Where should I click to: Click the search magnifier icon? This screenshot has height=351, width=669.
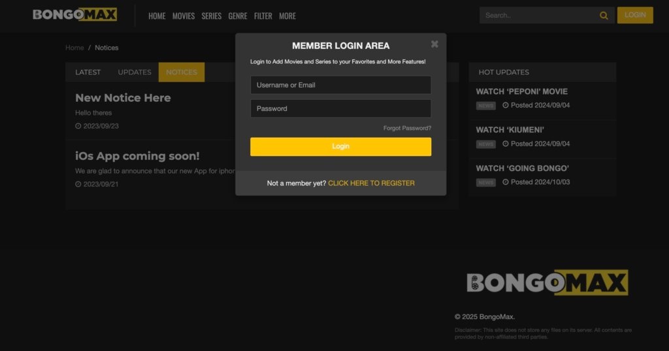[604, 16]
